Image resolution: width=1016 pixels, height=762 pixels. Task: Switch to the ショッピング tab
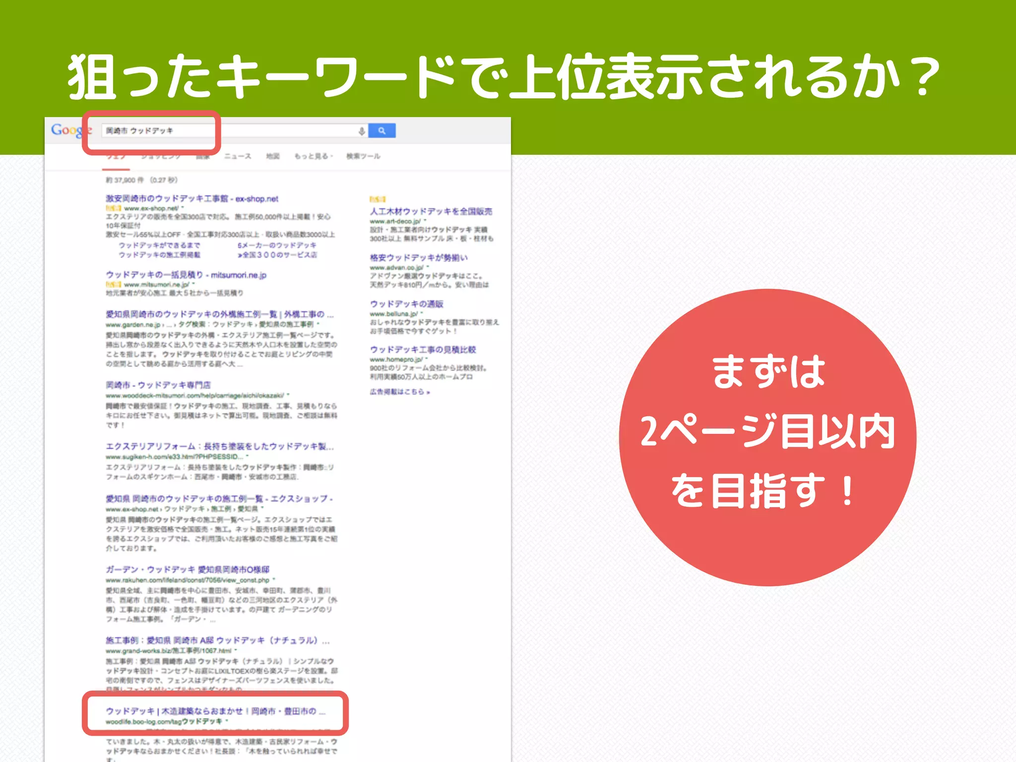pyautogui.click(x=160, y=156)
